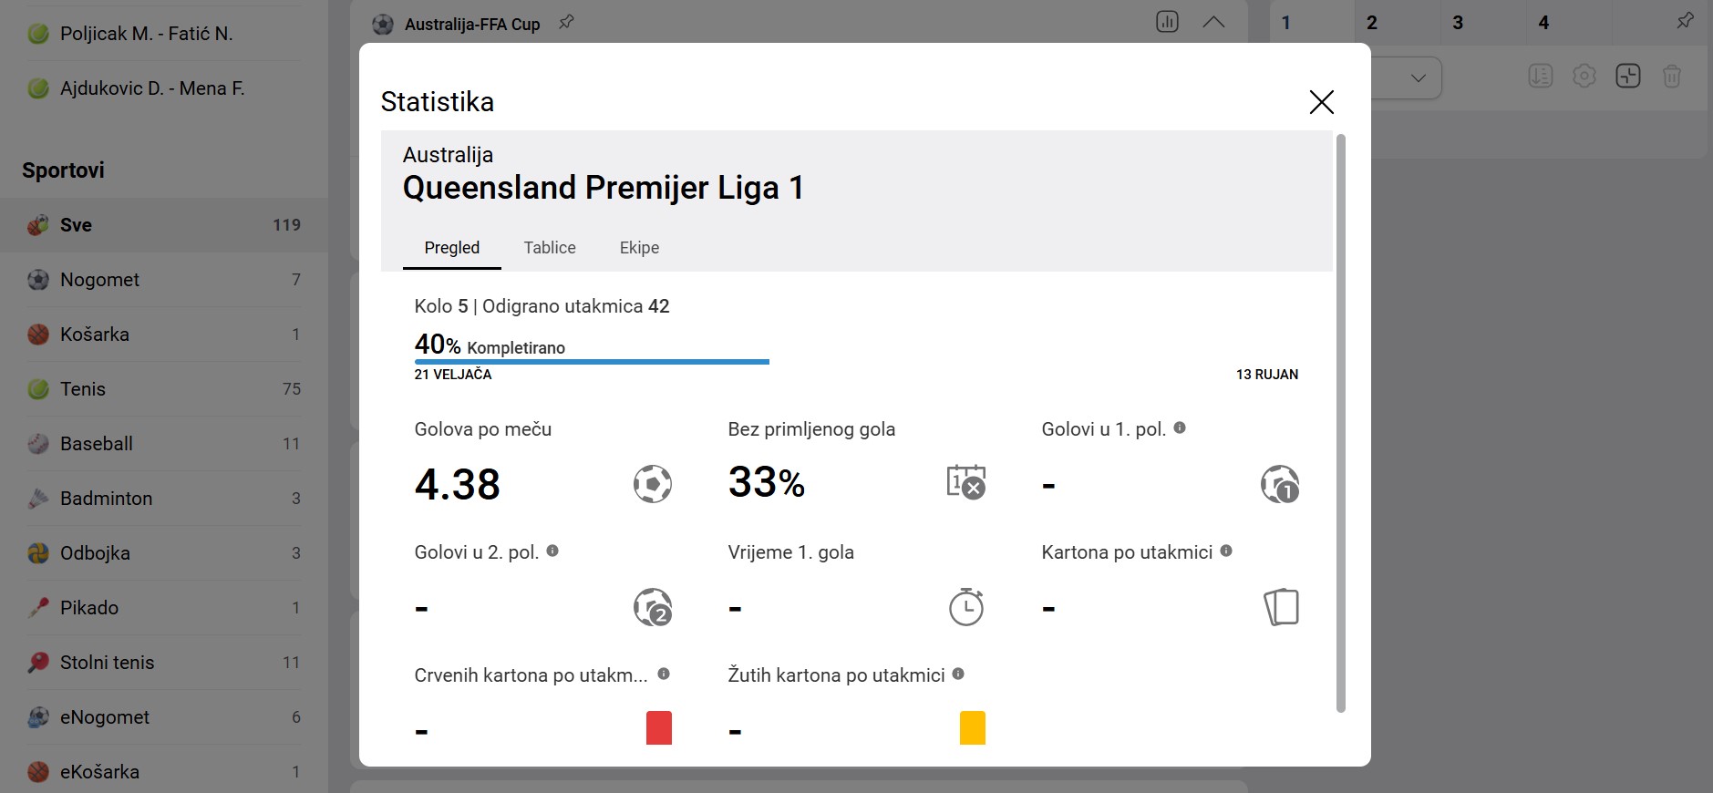Click info icon beside Golovi u 2. pol.

point(552,551)
